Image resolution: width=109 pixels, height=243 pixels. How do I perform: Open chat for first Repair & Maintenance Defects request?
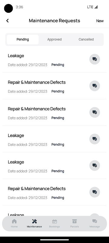click(95, 86)
